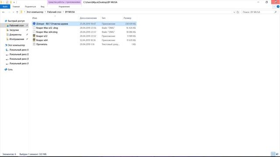
Task: Sort by the Дата изменения column header
Action: (x=88, y=18)
